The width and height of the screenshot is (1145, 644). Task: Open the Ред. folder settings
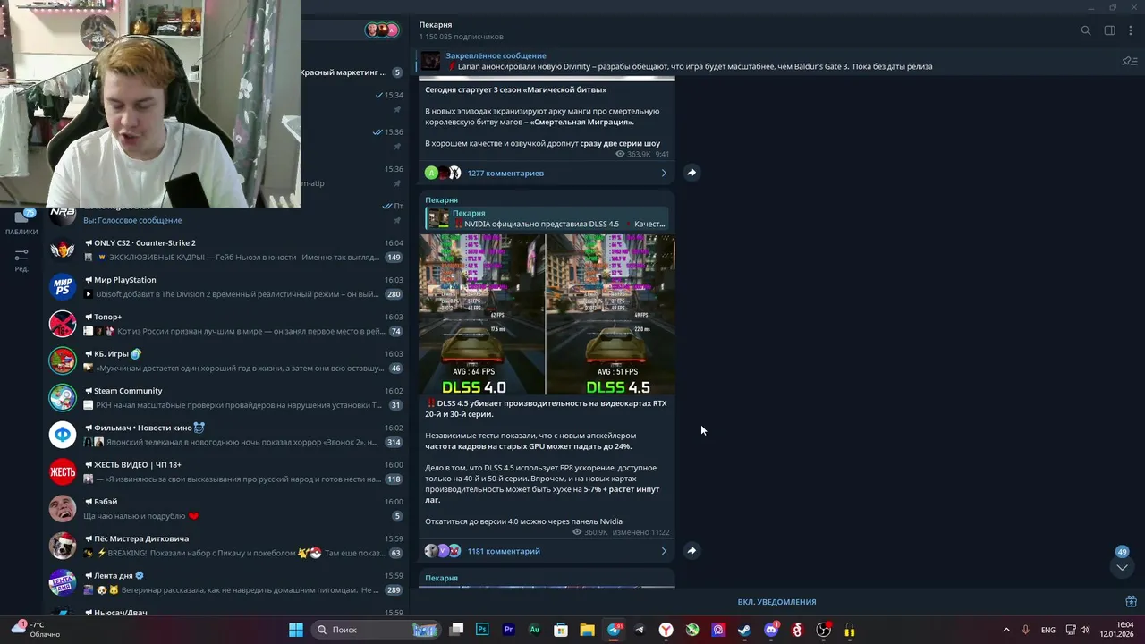(x=21, y=260)
